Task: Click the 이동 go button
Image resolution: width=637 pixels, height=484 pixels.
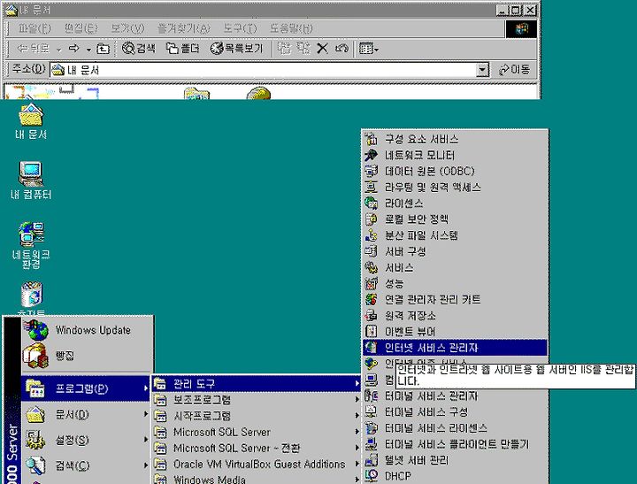Action: click(515, 70)
